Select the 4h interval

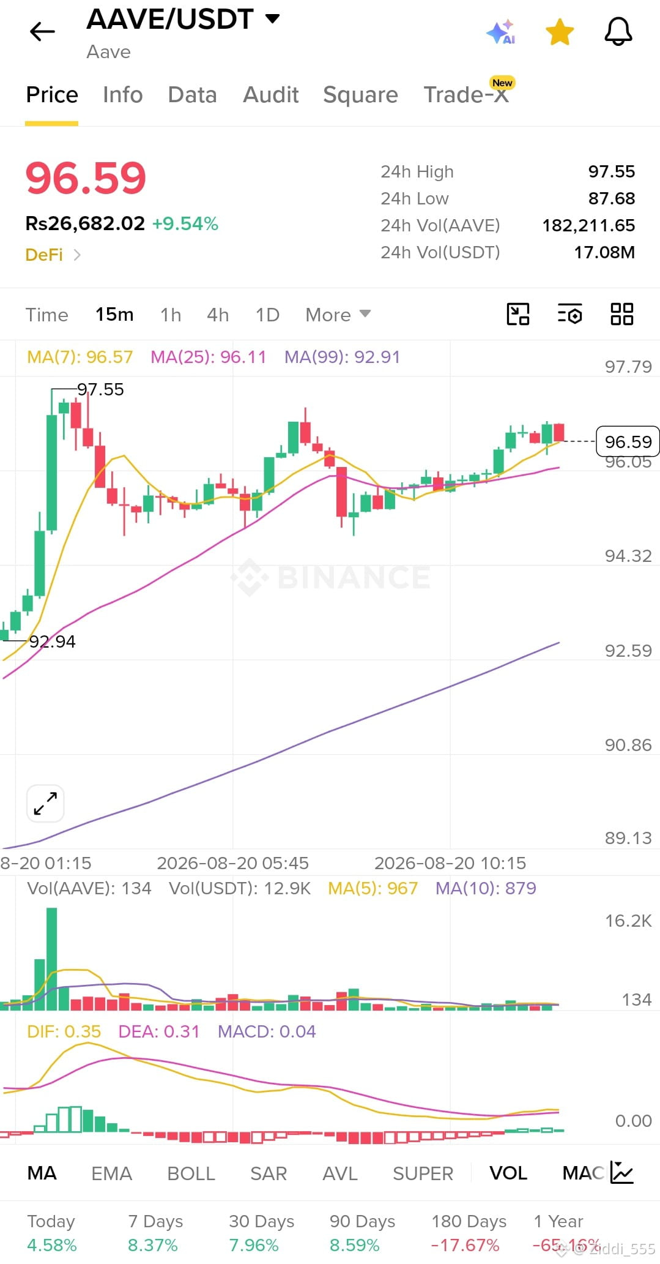pyautogui.click(x=218, y=315)
